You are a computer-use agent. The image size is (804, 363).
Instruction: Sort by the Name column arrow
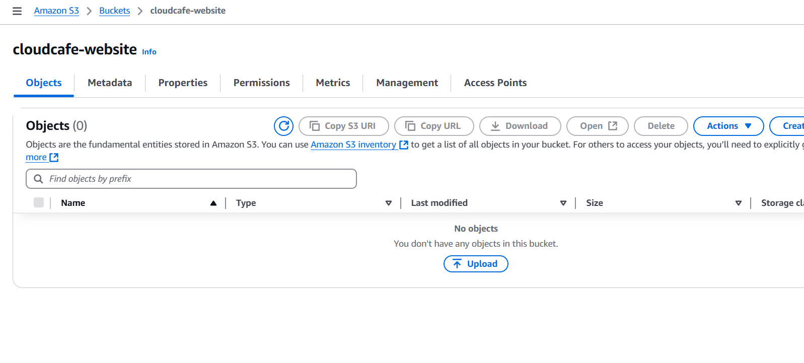[x=213, y=203]
